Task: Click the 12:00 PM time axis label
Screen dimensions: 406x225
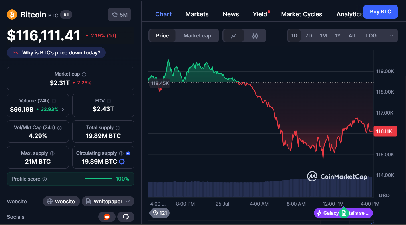Action: coord(333,204)
